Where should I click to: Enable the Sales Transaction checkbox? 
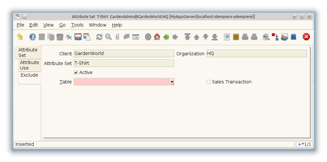[x=208, y=82]
